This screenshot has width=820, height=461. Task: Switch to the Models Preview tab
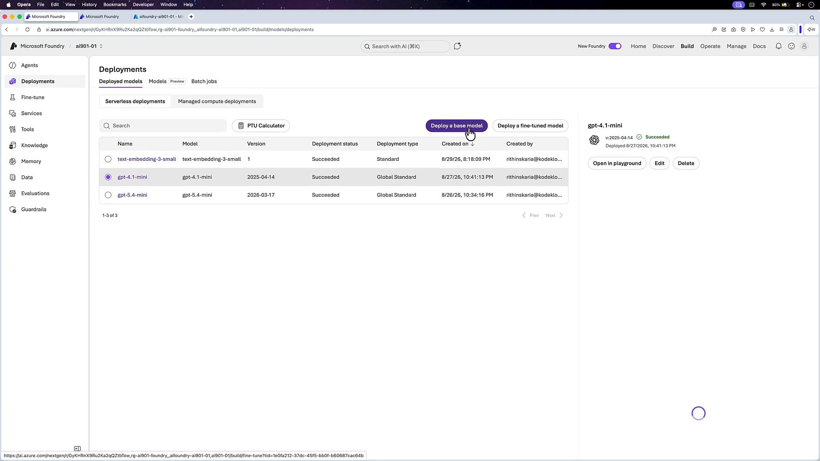pos(167,82)
